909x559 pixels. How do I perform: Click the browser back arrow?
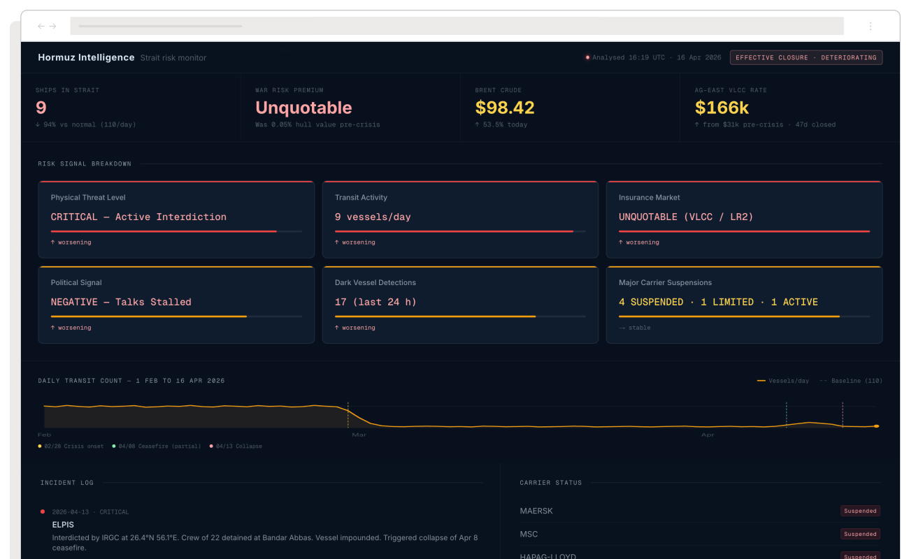(40, 25)
